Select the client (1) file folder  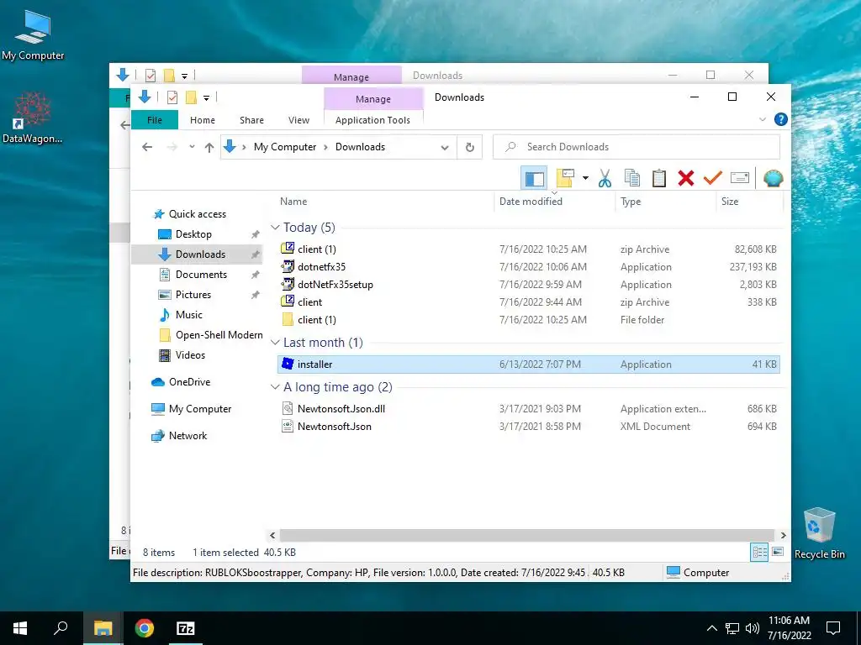click(x=528, y=319)
